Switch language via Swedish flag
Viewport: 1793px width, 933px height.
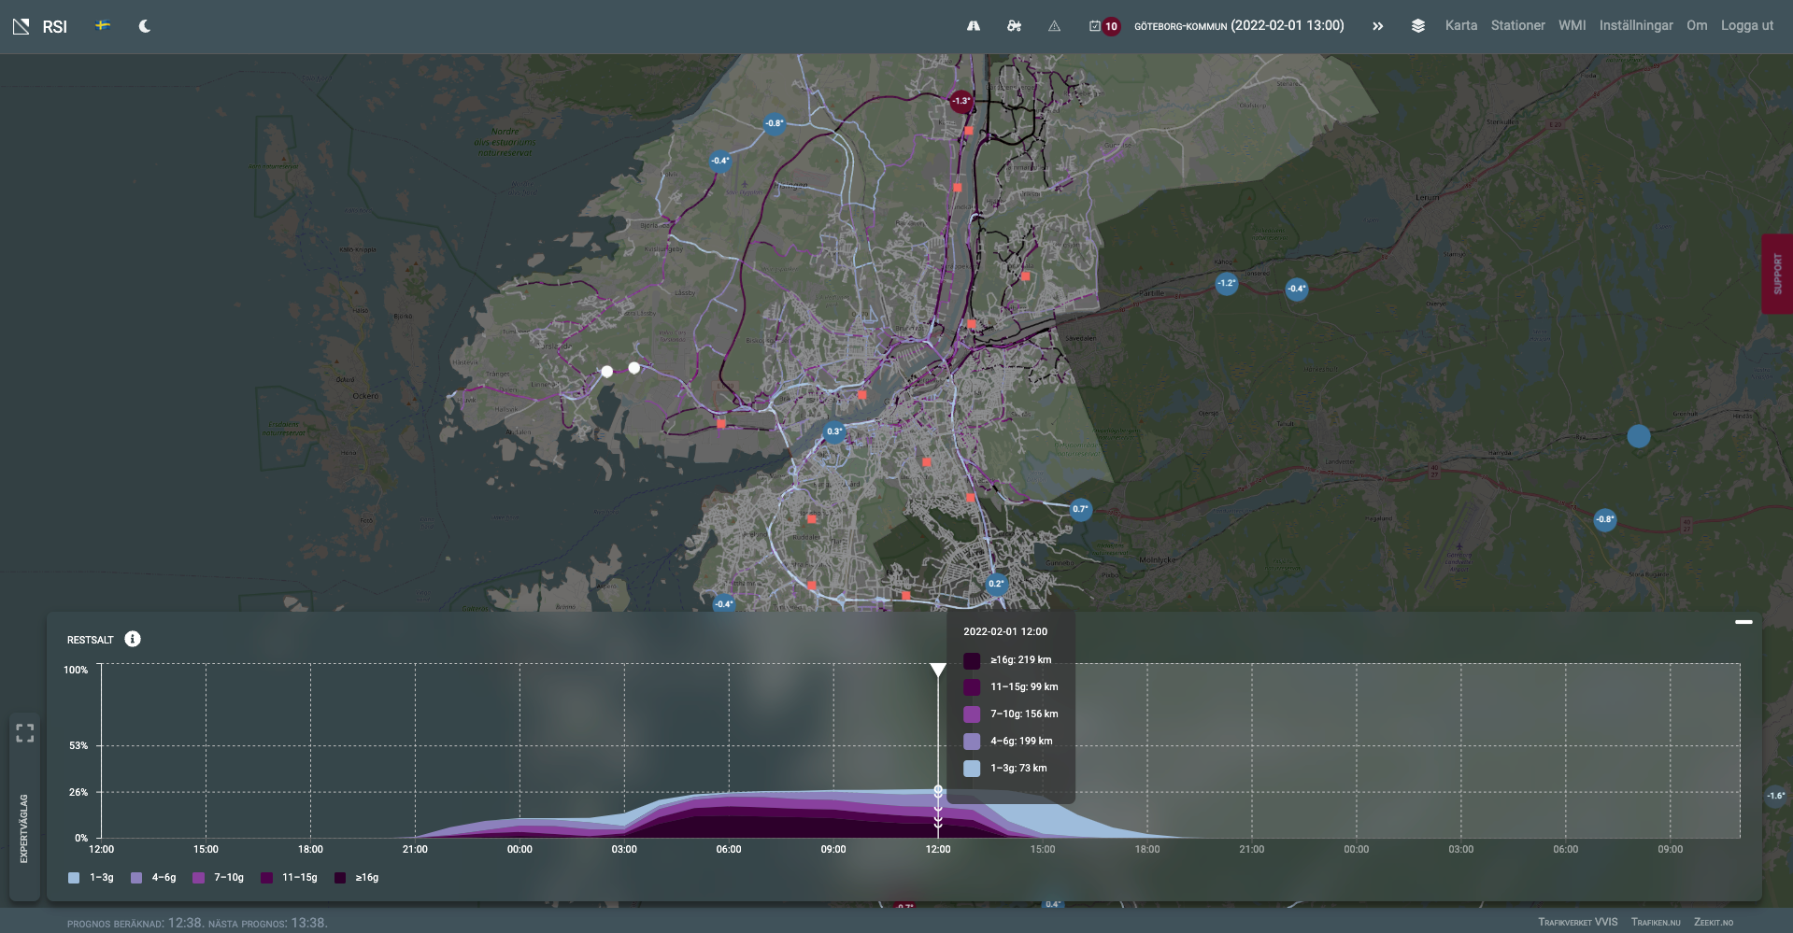(x=103, y=26)
